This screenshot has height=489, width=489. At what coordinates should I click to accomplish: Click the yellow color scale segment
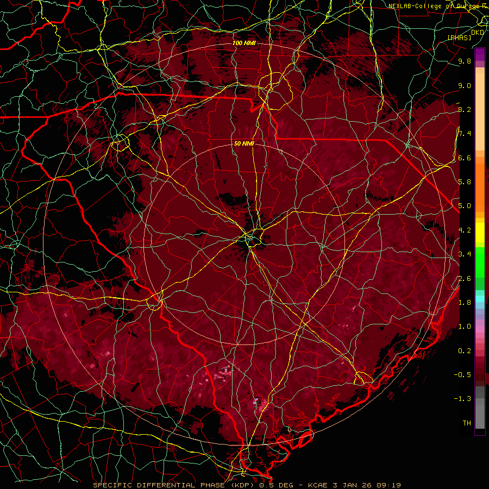(x=480, y=233)
